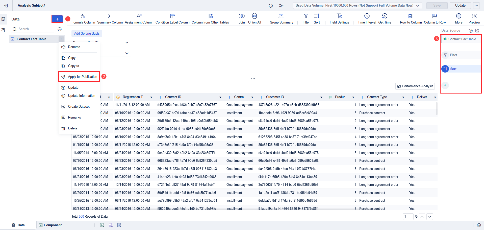The width and height of the screenshot is (484, 230).
Task: Switch to the bottom Data tab
Action: click(x=18, y=225)
